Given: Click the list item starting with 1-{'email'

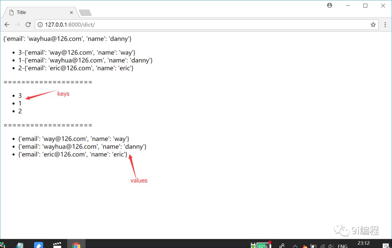Looking at the screenshot, I should [x=85, y=60].
